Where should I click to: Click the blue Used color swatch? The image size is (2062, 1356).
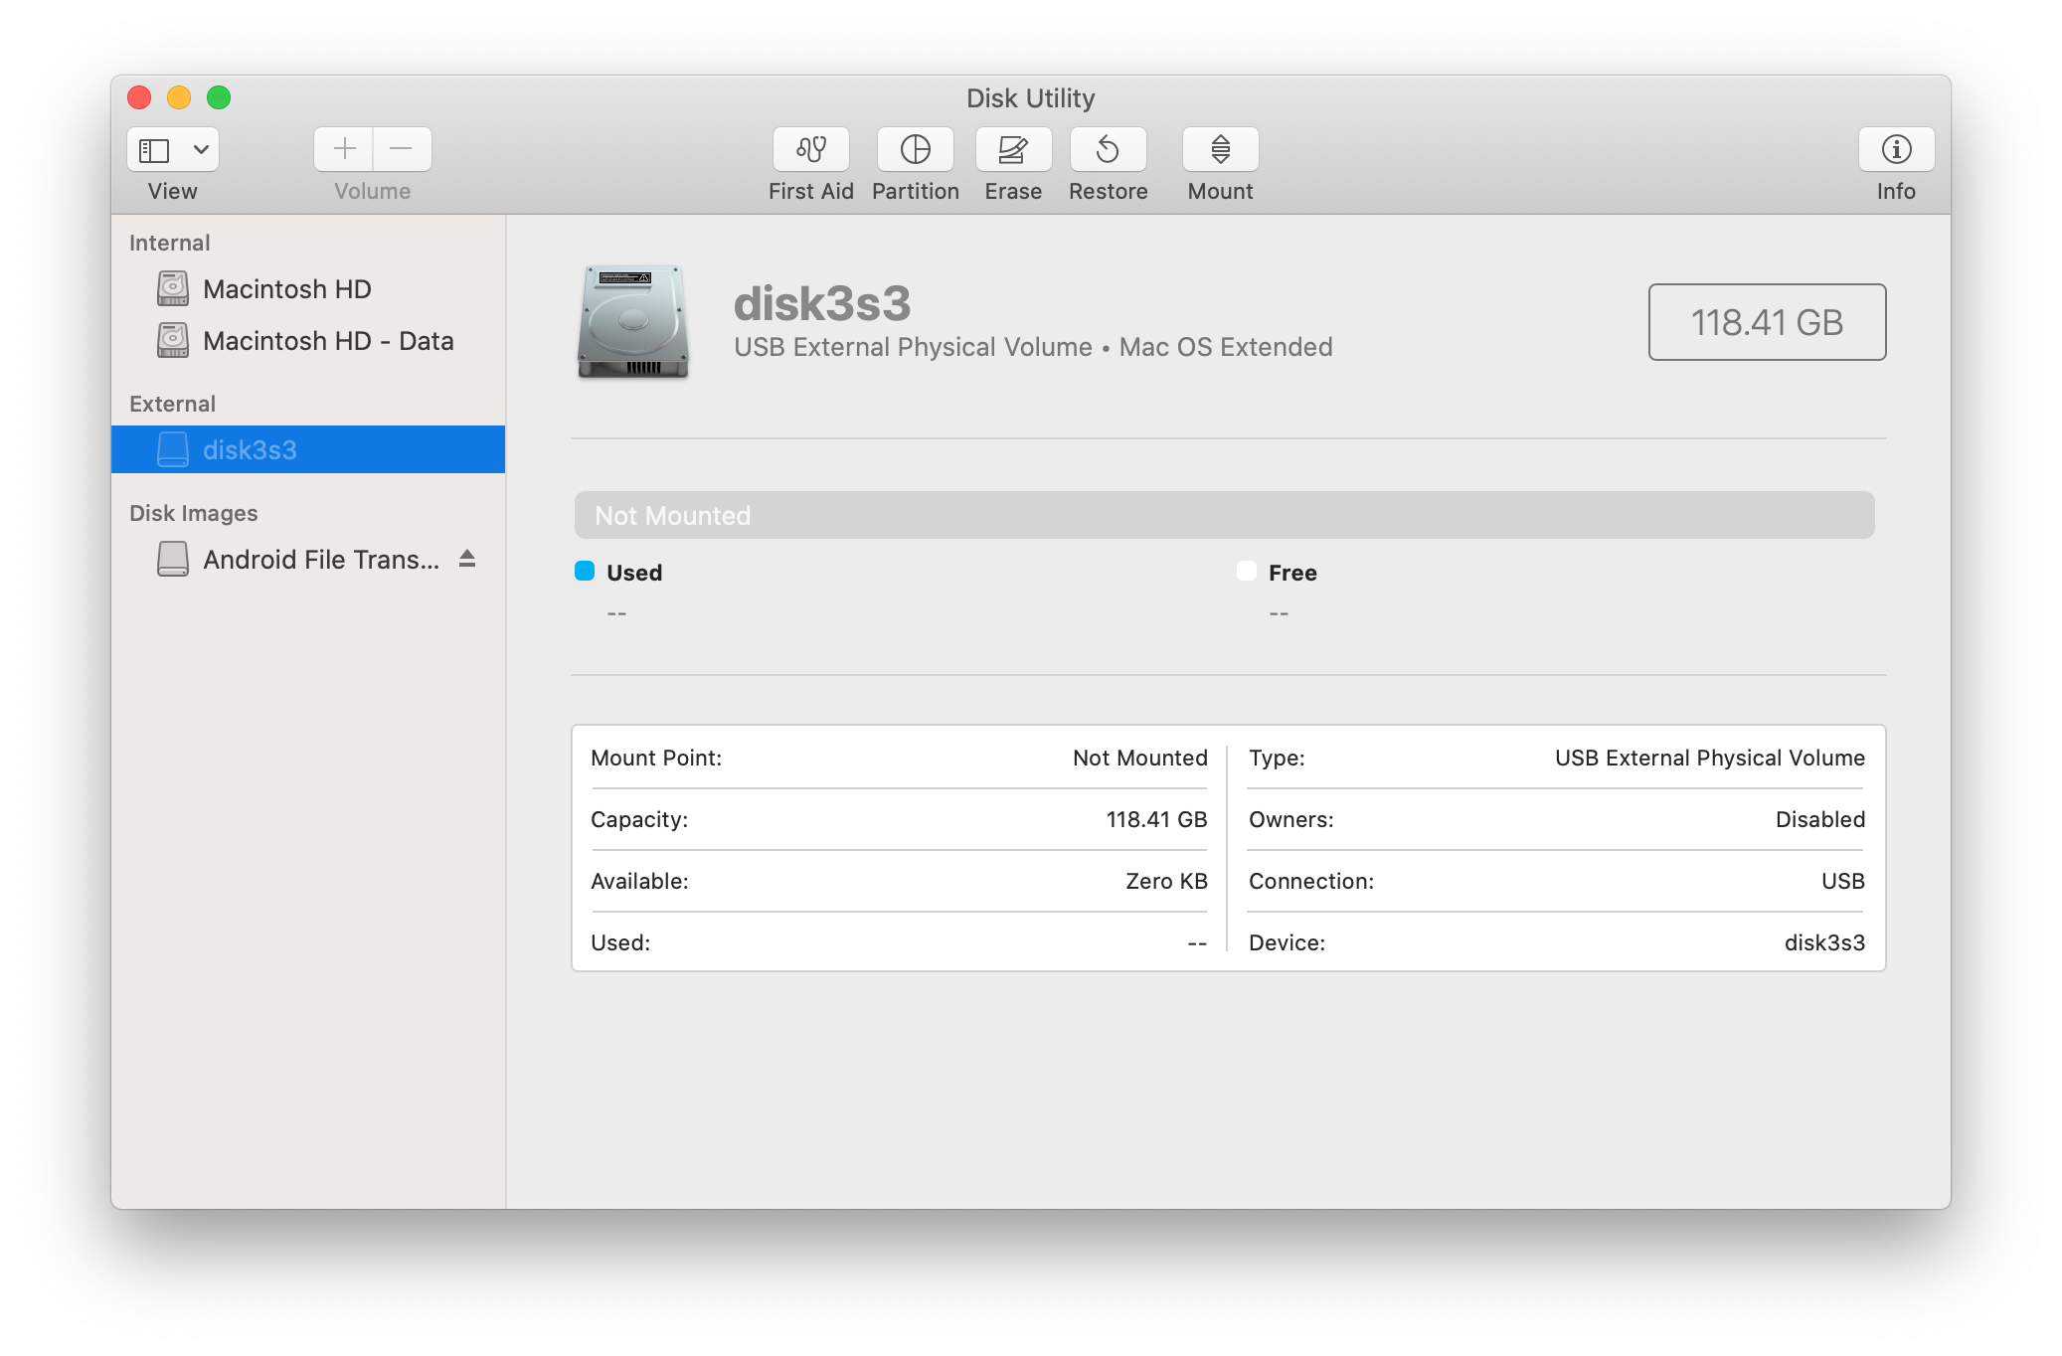pos(585,571)
